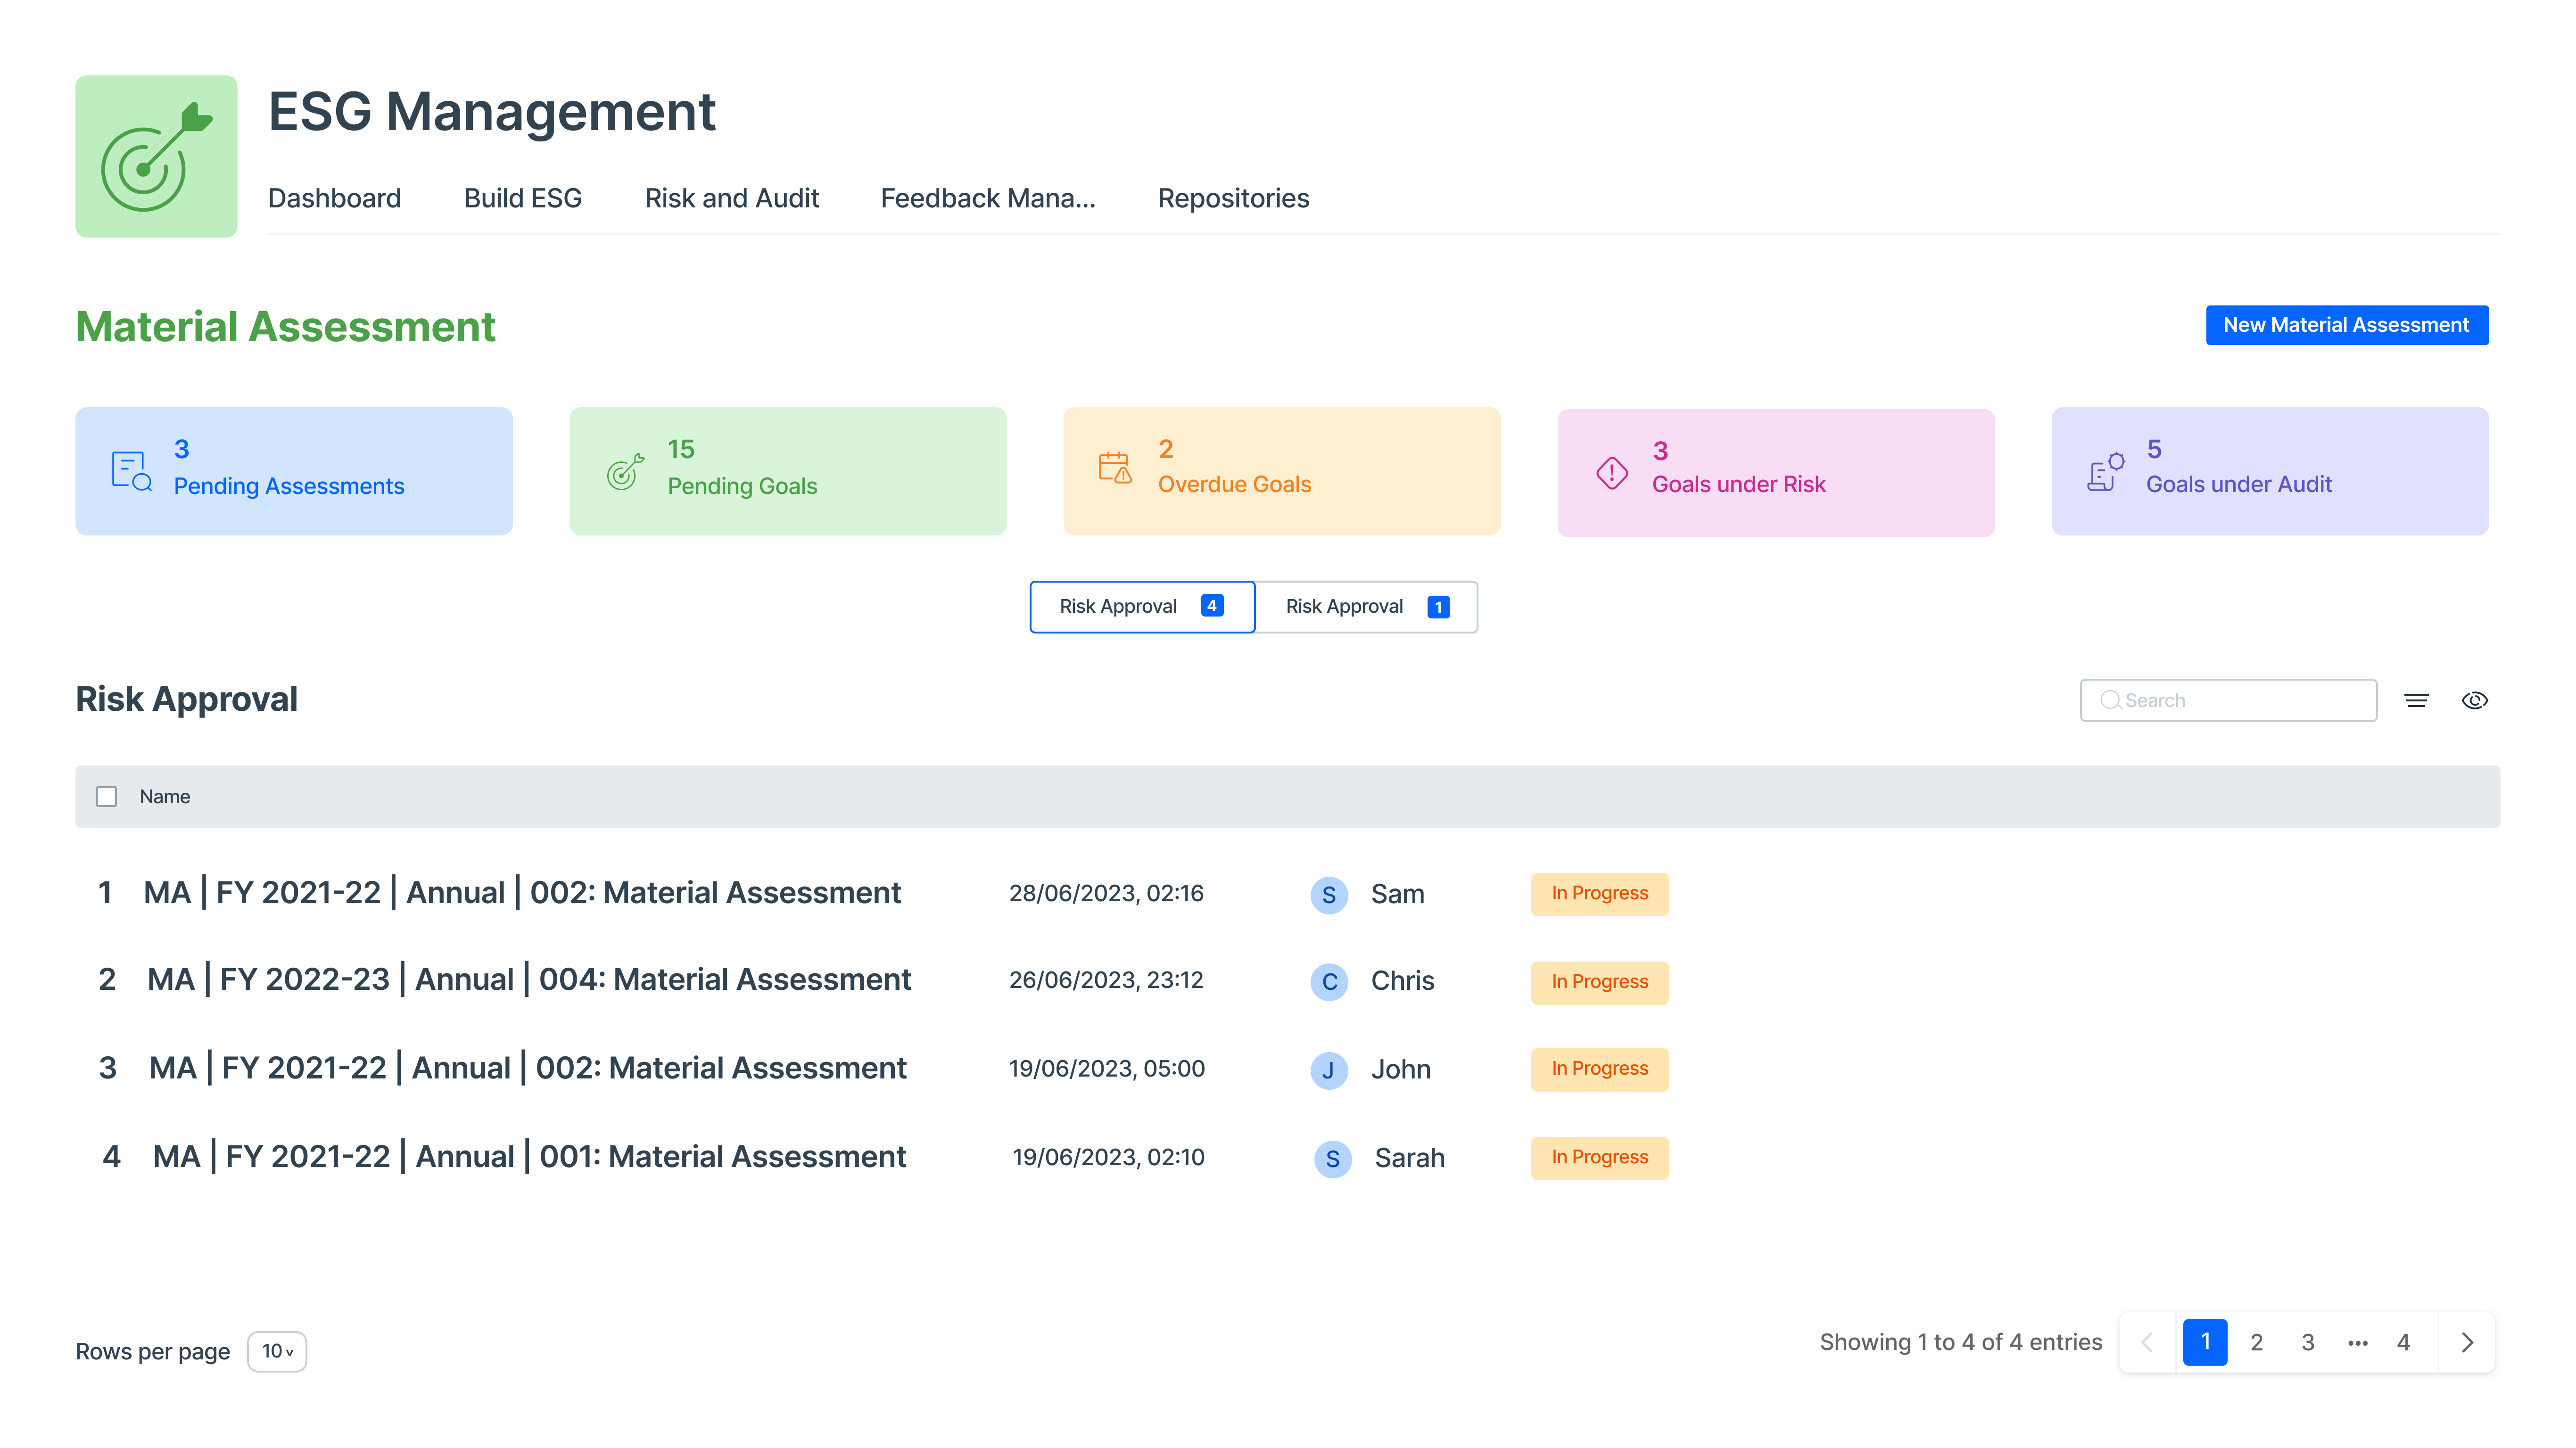Click the date 26/06/2023, 23:12
2576x1448 pixels.
coord(1106,980)
